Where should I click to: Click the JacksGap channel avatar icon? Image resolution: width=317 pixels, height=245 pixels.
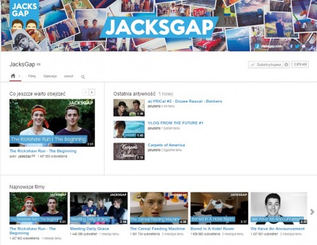25,15
